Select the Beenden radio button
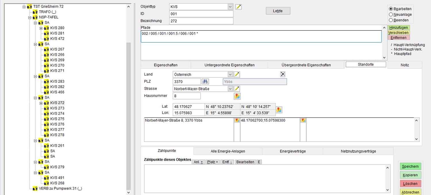 click(391, 20)
